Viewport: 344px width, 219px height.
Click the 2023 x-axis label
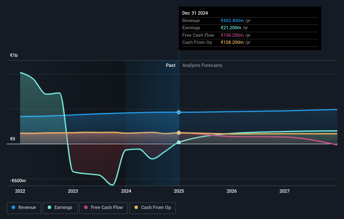73,191
